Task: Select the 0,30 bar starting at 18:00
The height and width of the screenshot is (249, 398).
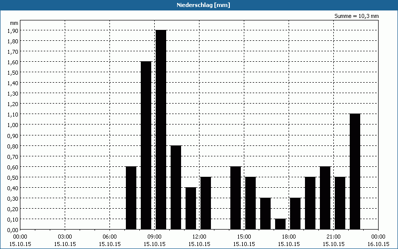Action: coord(295,214)
